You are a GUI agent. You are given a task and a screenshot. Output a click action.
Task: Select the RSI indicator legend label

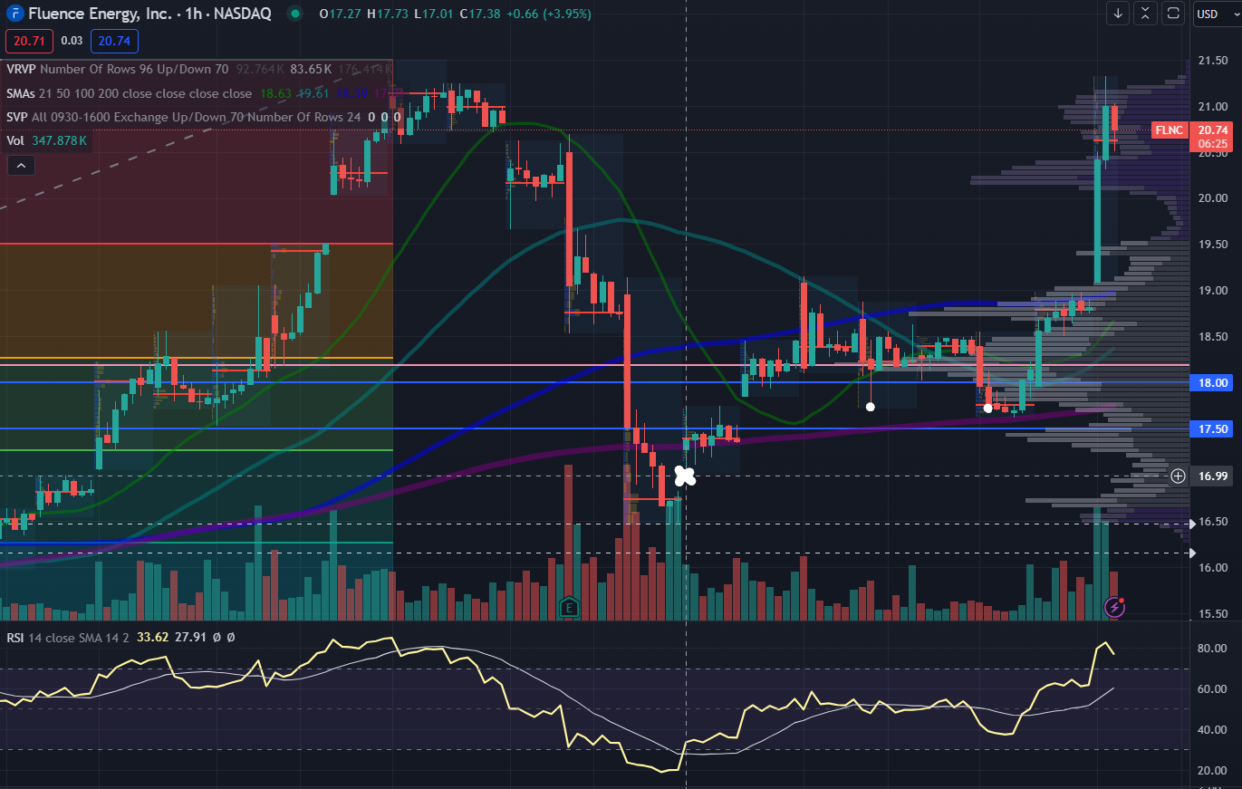pyautogui.click(x=15, y=638)
